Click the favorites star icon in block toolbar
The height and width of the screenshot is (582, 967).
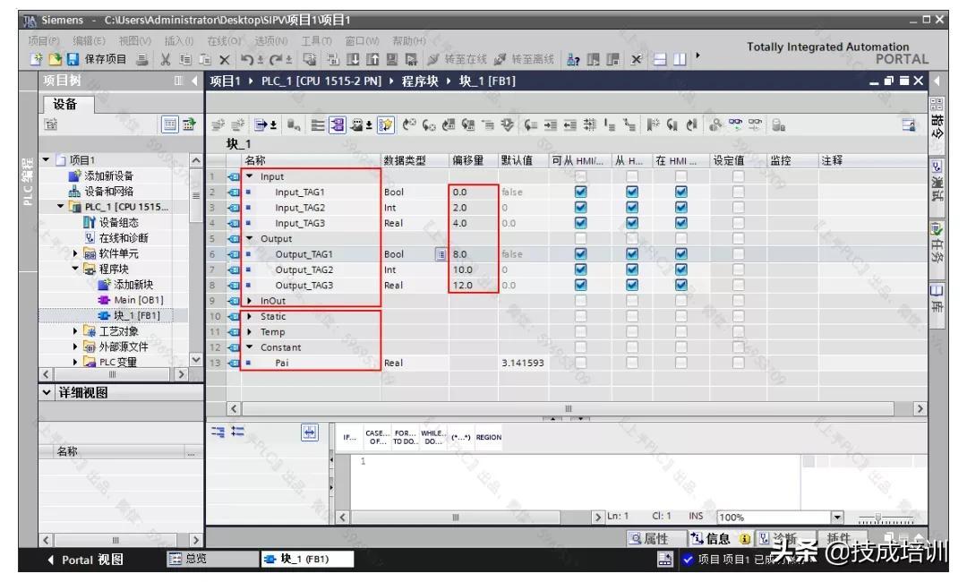(x=385, y=125)
